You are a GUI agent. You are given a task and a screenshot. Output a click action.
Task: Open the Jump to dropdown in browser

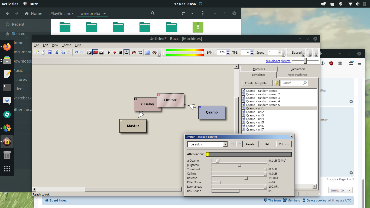(x=340, y=190)
